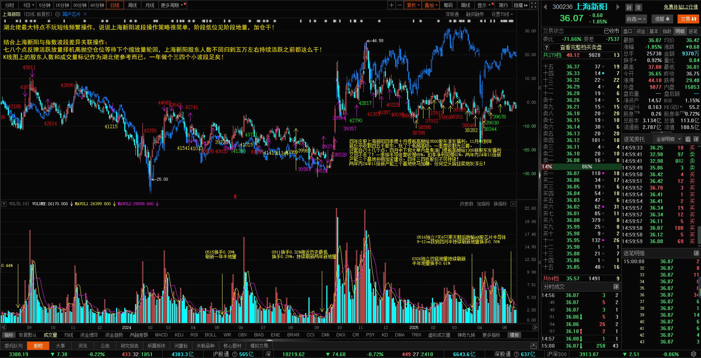Open the 模板 template selector
The height and width of the screenshot is (358, 701).
click(515, 335)
